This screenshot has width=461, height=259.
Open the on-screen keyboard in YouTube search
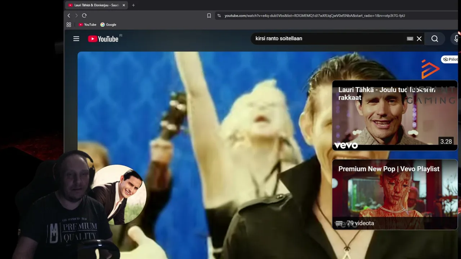pos(410,38)
